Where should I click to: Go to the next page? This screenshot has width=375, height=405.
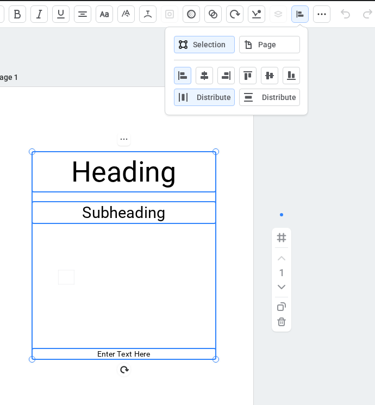(x=282, y=287)
